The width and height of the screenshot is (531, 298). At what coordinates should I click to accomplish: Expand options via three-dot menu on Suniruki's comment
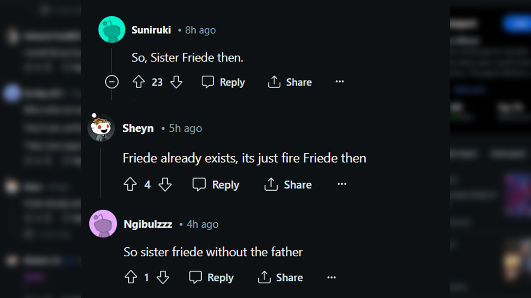(340, 81)
